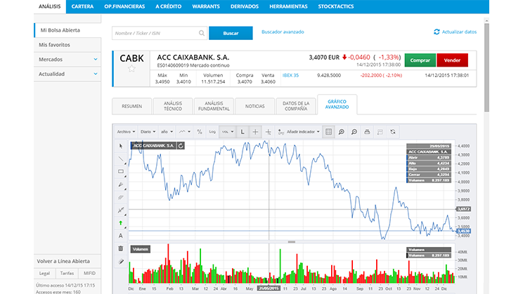Click the print chart icon
Viewport: 523px width, 294px height.
(x=367, y=132)
